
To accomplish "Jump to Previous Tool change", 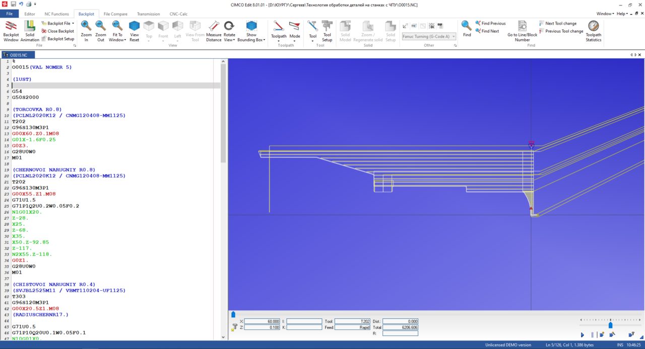I will [561, 31].
